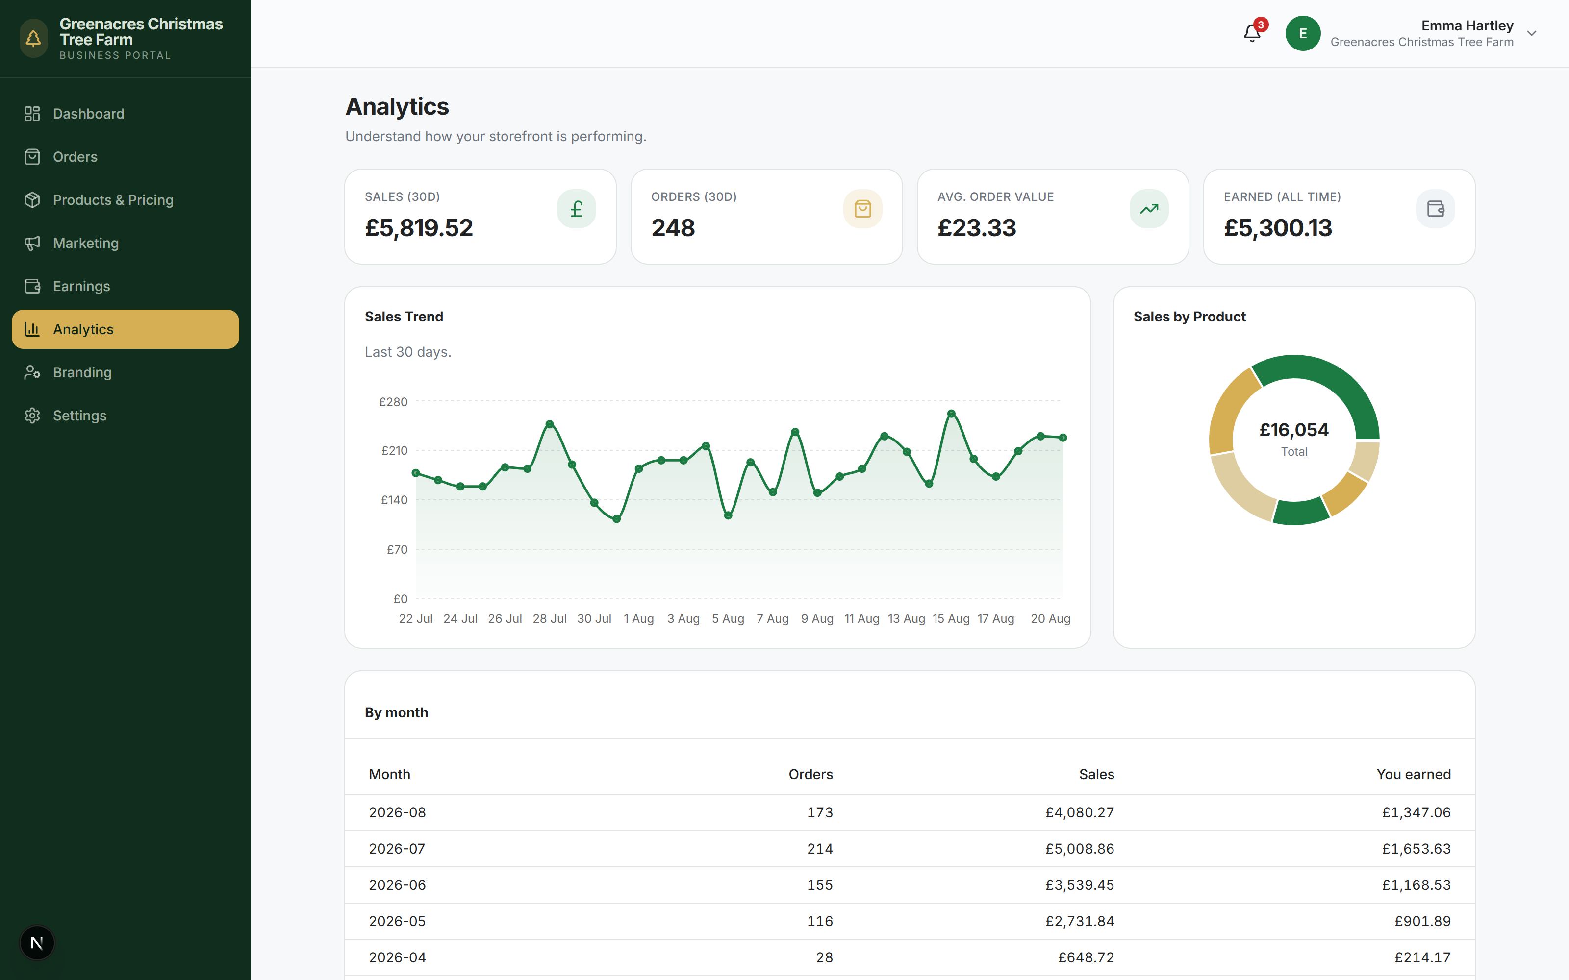Open the Earnings page
The image size is (1569, 980).
(125, 286)
